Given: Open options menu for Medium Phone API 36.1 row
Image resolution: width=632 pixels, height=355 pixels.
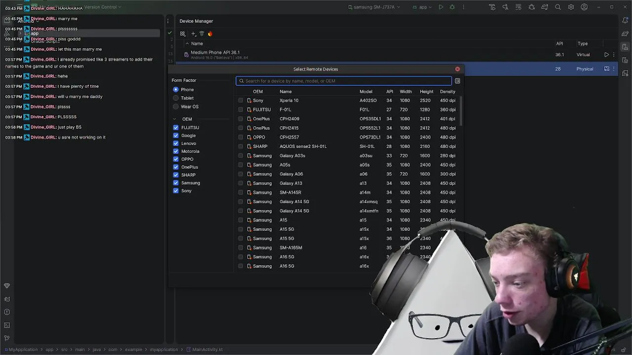Looking at the screenshot, I should [x=614, y=55].
